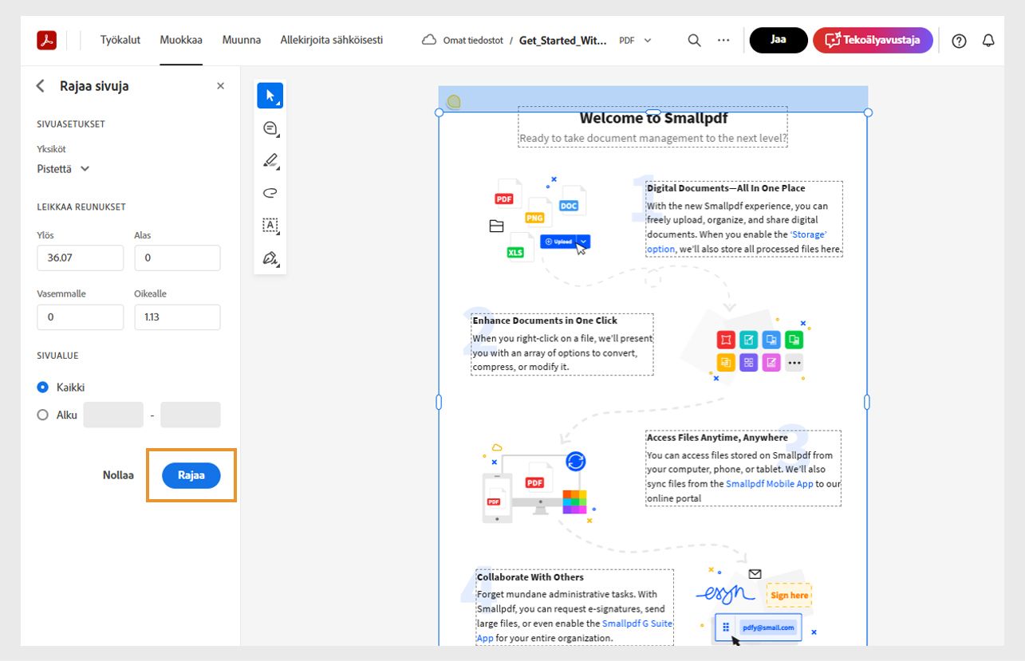This screenshot has width=1025, height=661.
Task: Click the Vasemmalle left margin field
Action: point(81,317)
